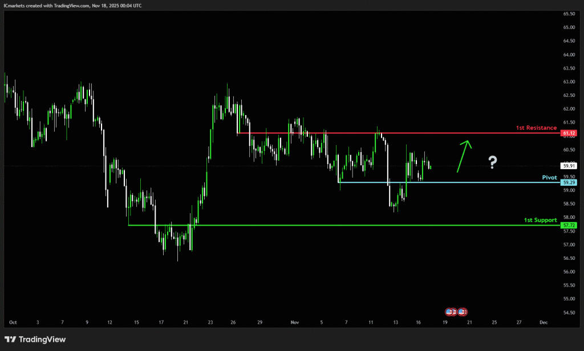This screenshot has height=351, width=584.
Task: Click the '1st Support' text label
Action: tap(540, 219)
